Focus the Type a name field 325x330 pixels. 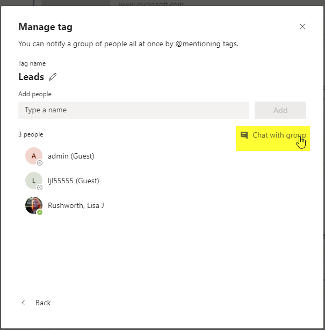tap(134, 110)
